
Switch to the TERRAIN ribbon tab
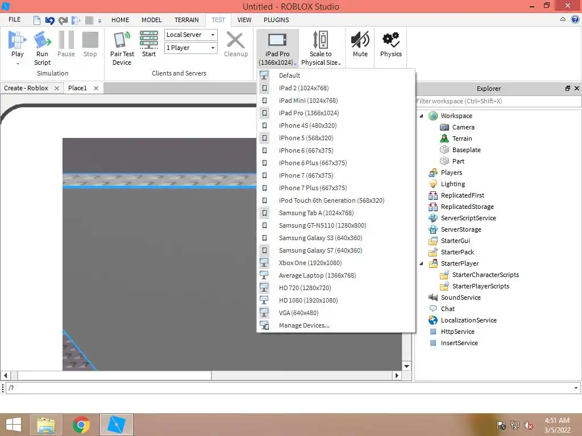[x=186, y=20]
